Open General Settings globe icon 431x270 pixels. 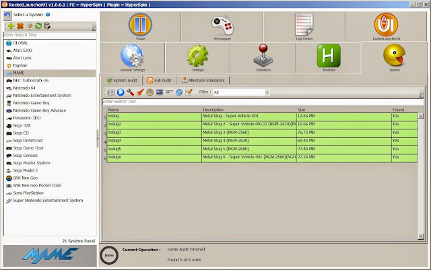(132, 58)
